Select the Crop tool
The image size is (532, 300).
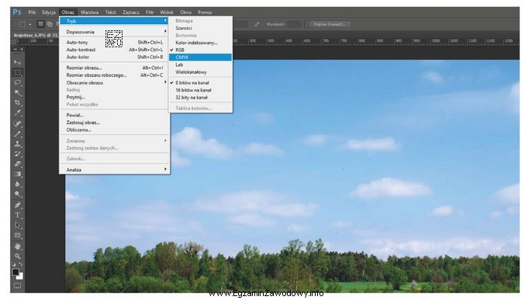[x=18, y=102]
